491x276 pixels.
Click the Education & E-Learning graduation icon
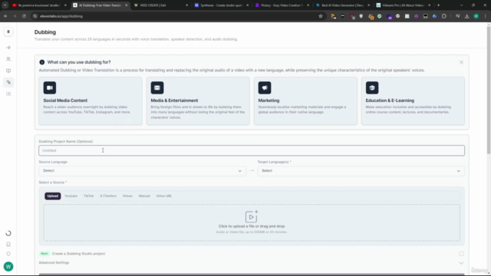tap(372, 88)
